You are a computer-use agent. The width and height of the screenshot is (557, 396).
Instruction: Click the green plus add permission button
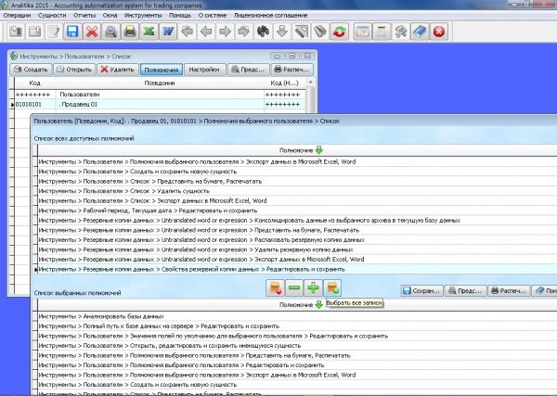pos(312,289)
